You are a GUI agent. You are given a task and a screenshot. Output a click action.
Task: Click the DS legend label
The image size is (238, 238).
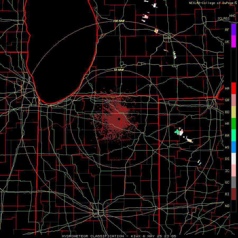coord(227,159)
